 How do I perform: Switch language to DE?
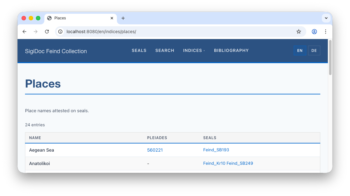coord(314,51)
